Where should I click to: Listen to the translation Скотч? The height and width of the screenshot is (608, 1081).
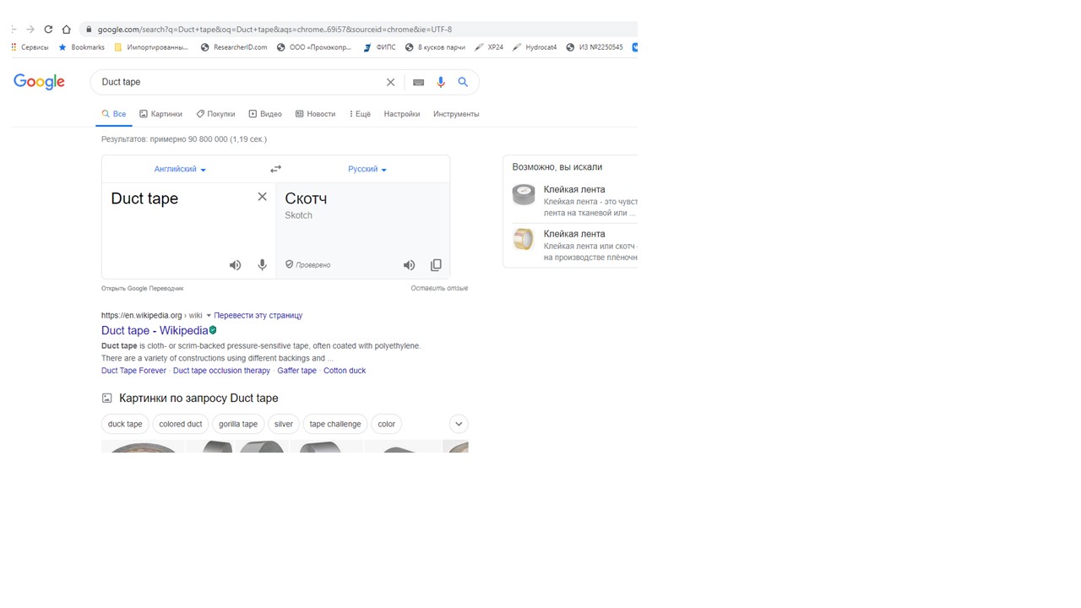point(409,265)
